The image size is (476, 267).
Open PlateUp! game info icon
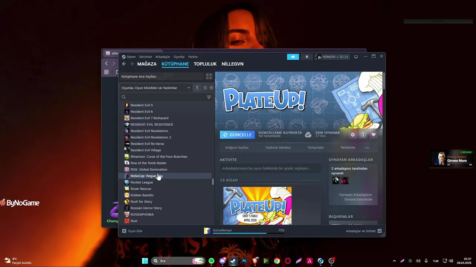pyautogui.click(x=363, y=135)
